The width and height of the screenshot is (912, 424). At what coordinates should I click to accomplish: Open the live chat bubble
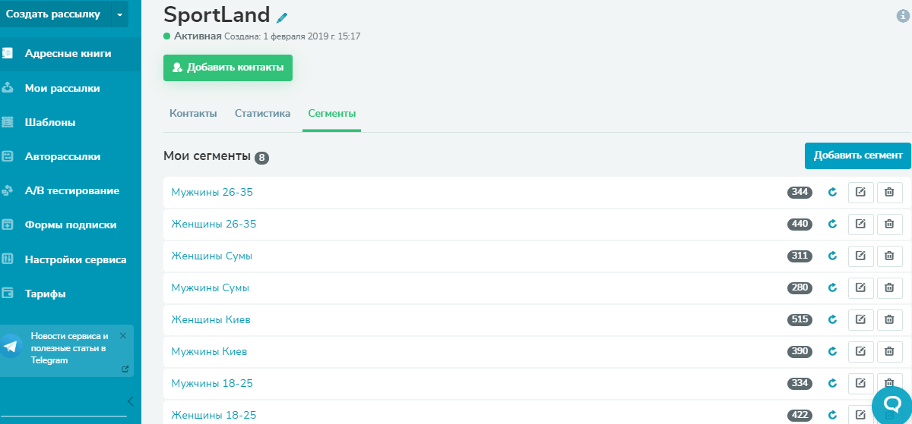891,404
